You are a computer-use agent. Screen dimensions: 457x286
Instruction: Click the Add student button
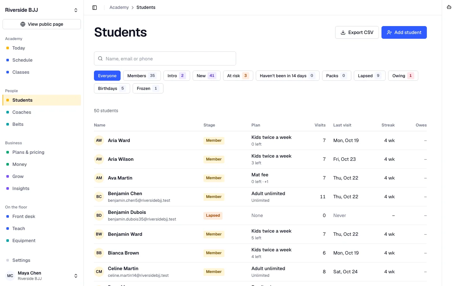coord(404,32)
